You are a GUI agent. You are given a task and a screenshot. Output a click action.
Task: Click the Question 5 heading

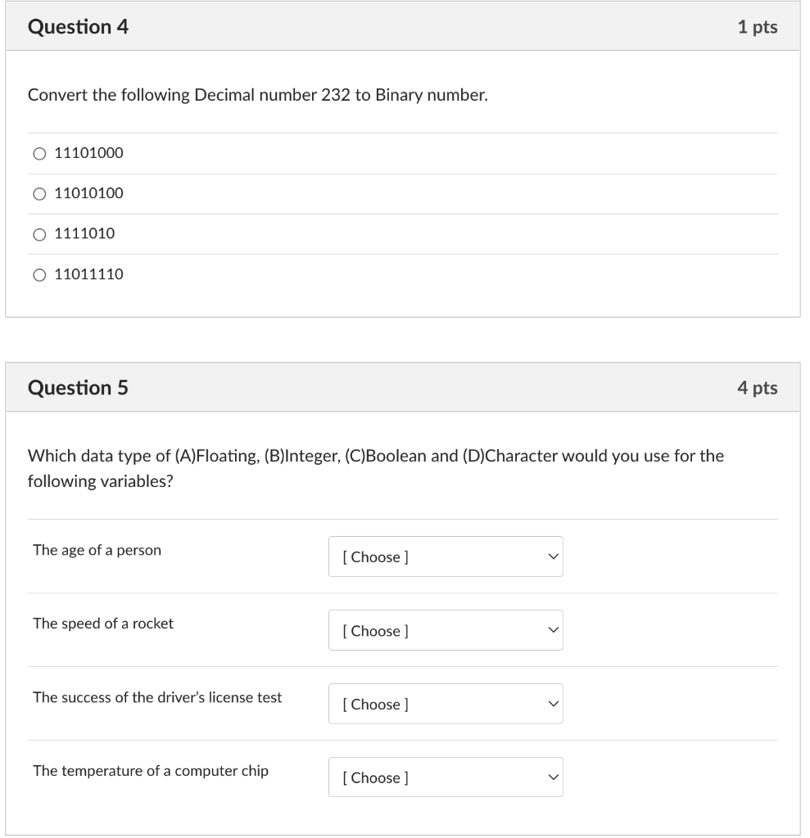78,387
